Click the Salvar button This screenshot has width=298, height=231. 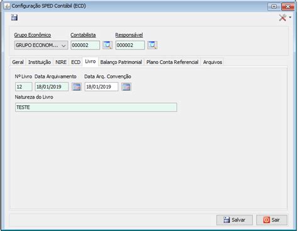[235, 220]
